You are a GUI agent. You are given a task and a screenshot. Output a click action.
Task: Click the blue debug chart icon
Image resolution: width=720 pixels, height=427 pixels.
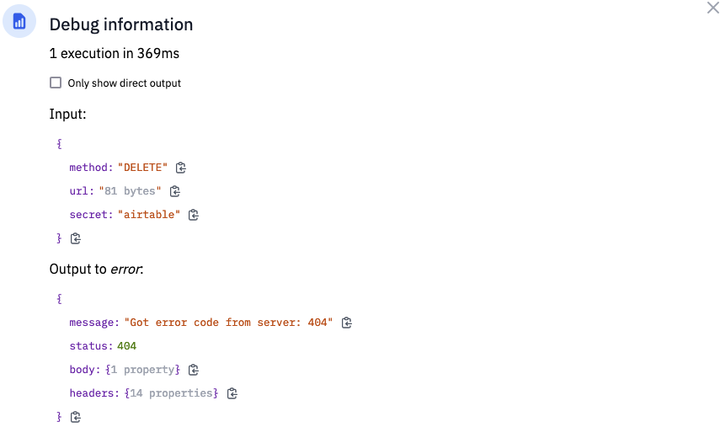19,21
